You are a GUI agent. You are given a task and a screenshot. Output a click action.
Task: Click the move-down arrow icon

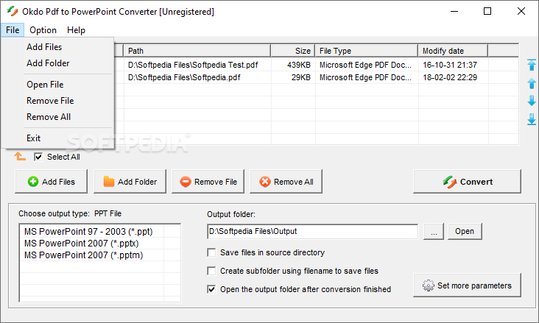click(x=532, y=101)
